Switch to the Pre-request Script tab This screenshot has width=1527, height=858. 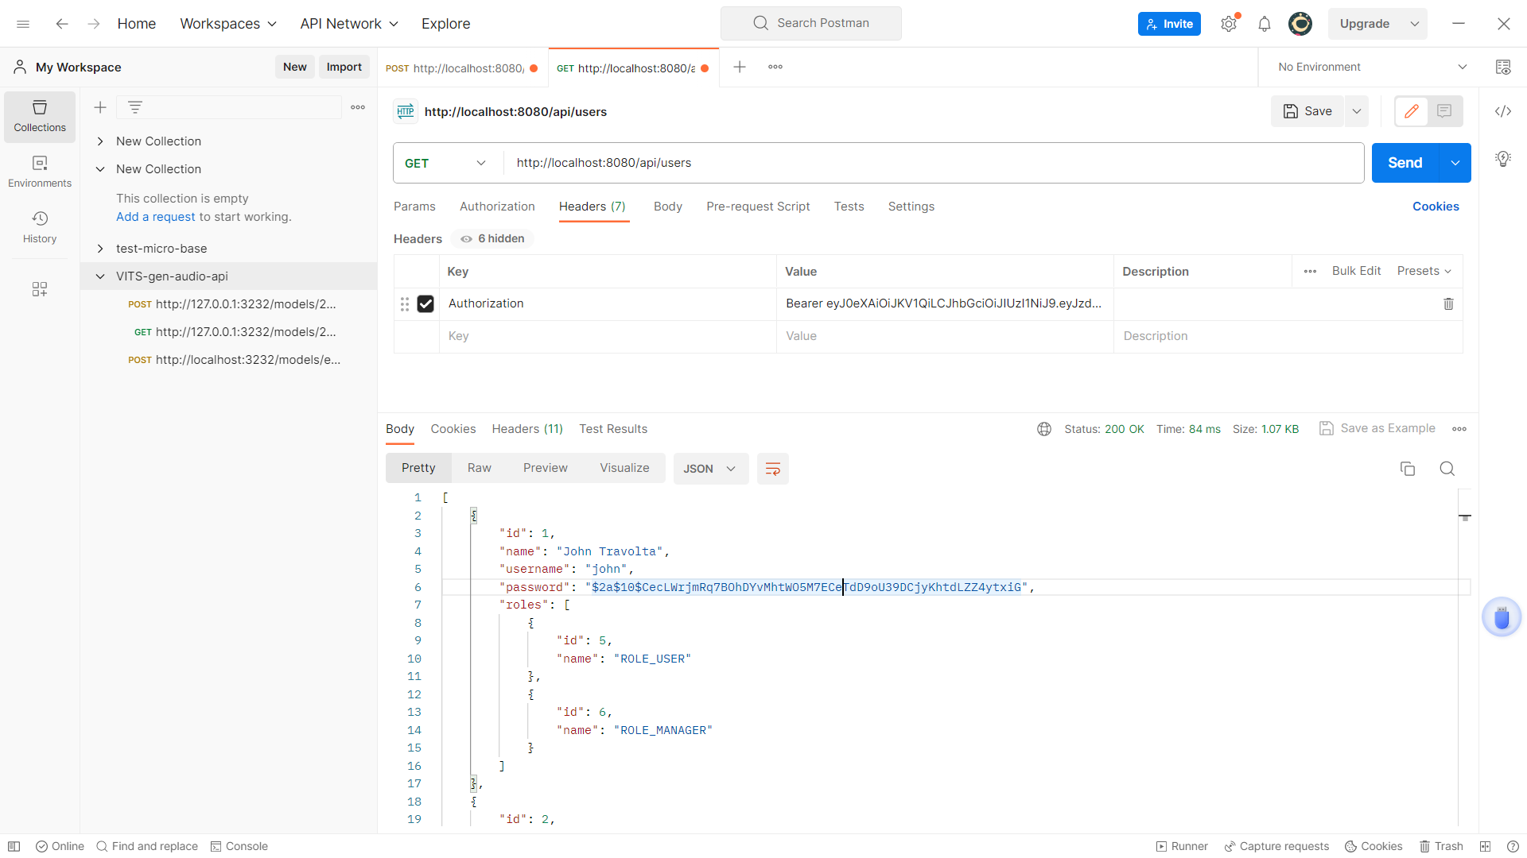[757, 207]
